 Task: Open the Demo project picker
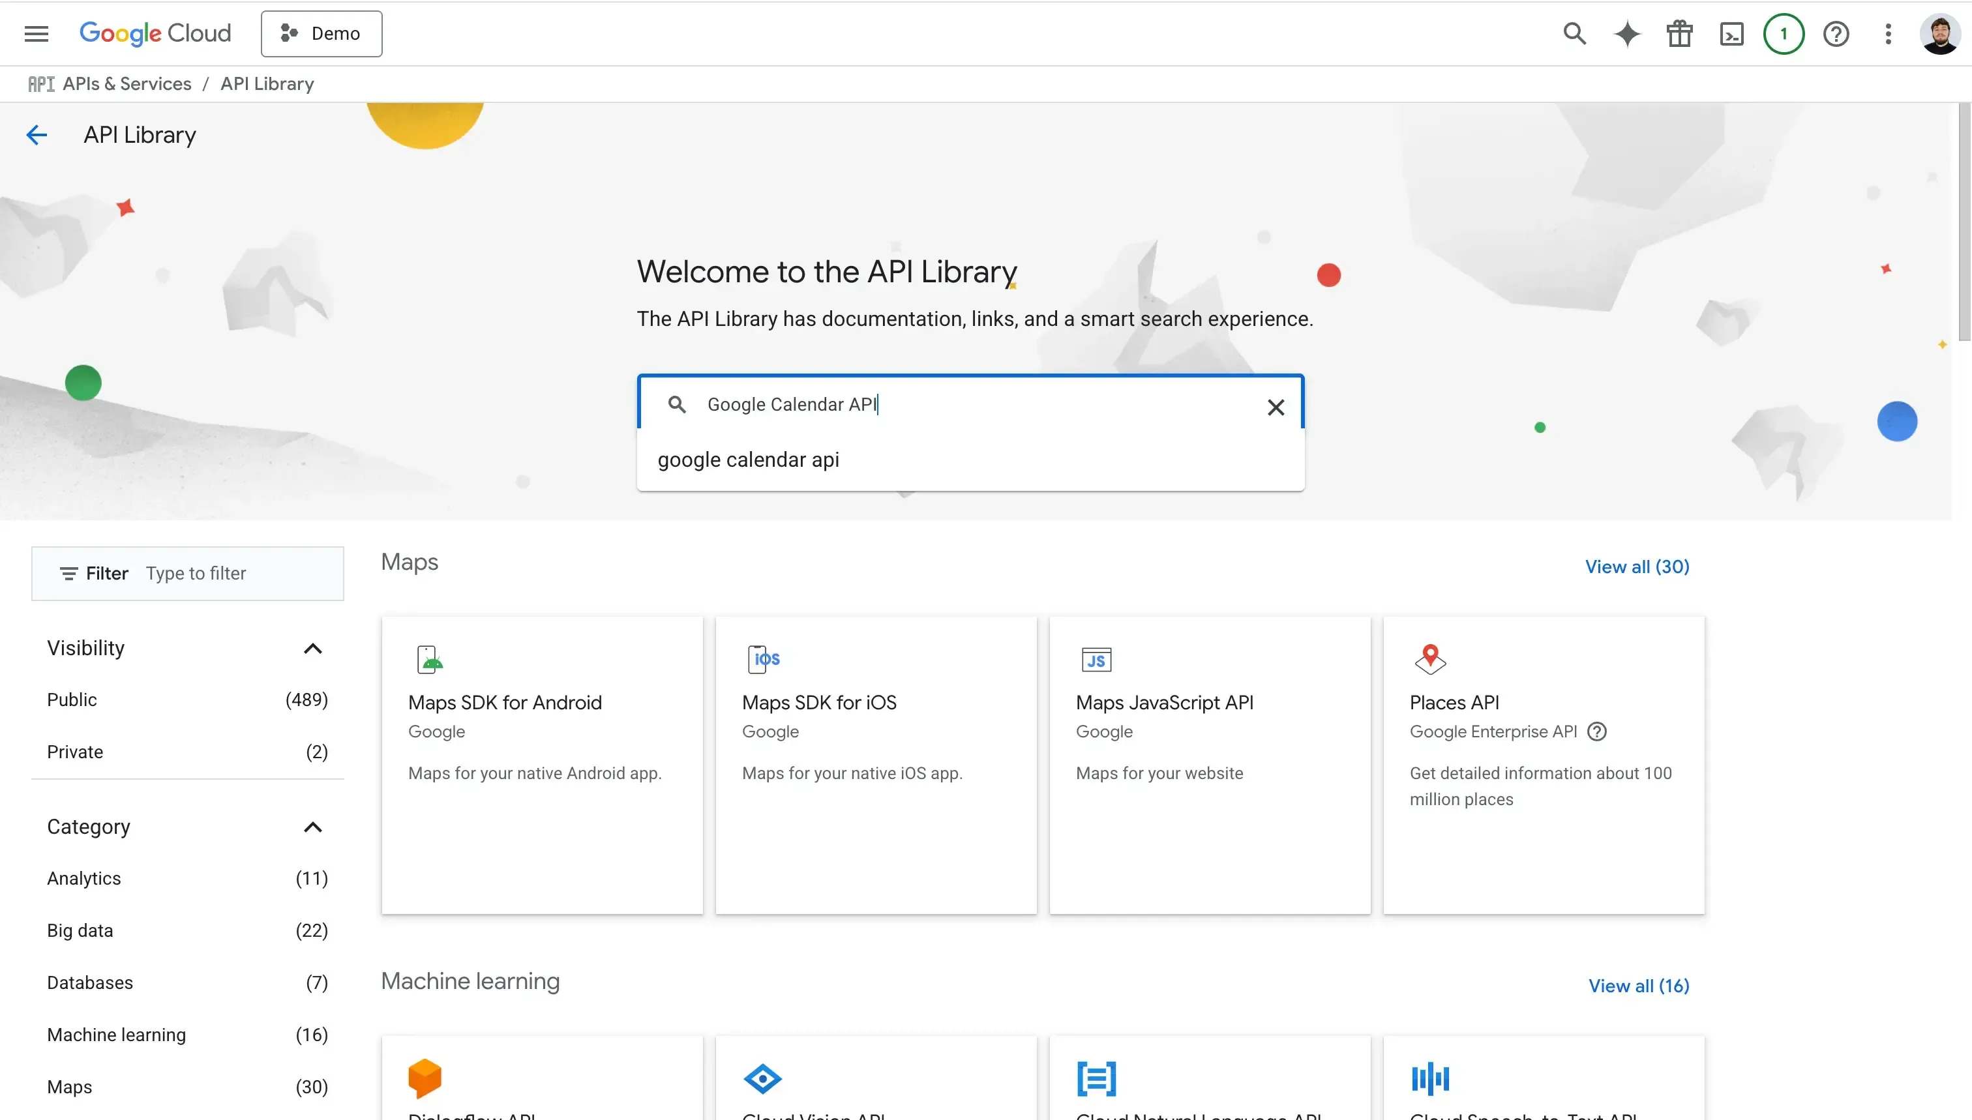click(x=321, y=34)
